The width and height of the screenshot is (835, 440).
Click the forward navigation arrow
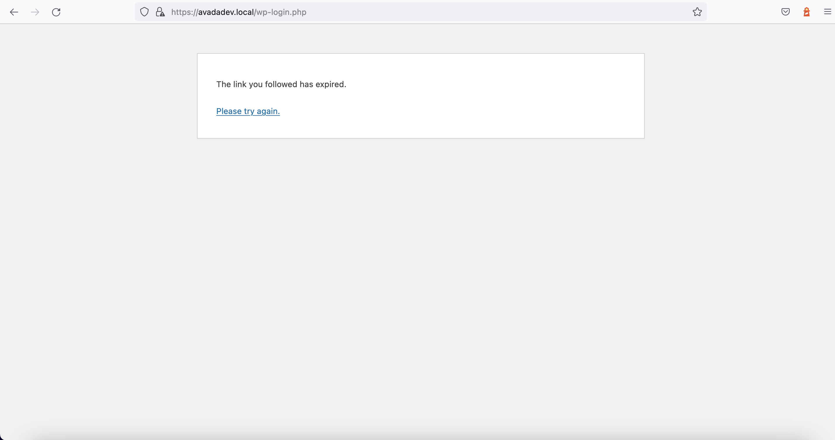coord(34,12)
